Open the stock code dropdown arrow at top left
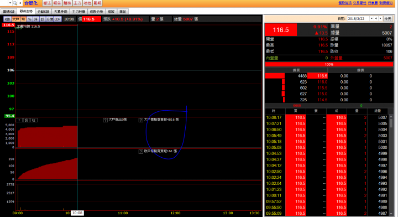 click(x=10, y=3)
